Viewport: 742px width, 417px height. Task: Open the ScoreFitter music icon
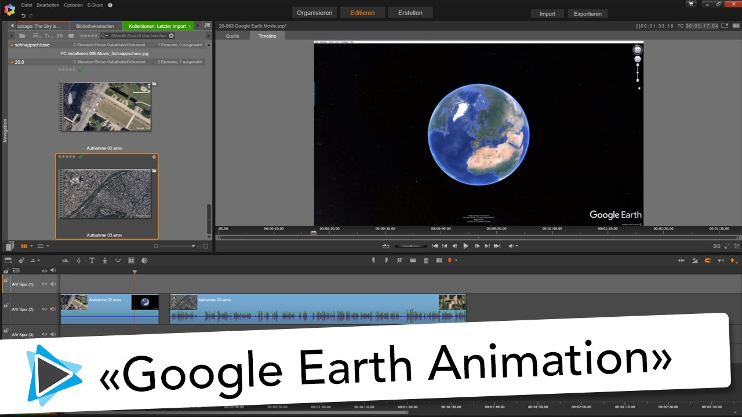[78, 261]
